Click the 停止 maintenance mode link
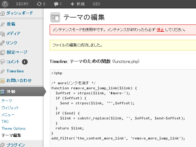Image resolution: width=196 pixels, height=147 pixels. (x=160, y=30)
